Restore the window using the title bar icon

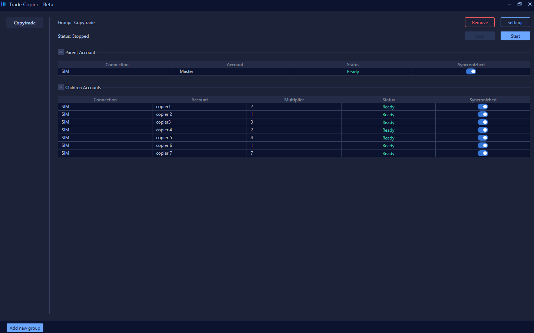point(520,4)
